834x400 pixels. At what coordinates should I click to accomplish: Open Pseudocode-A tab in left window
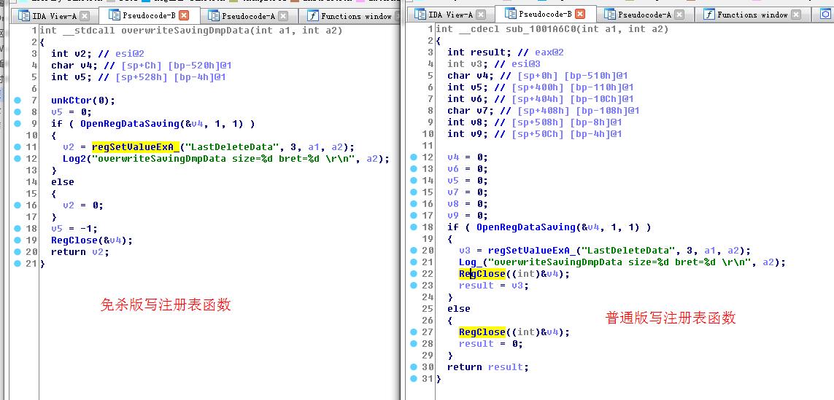[248, 16]
